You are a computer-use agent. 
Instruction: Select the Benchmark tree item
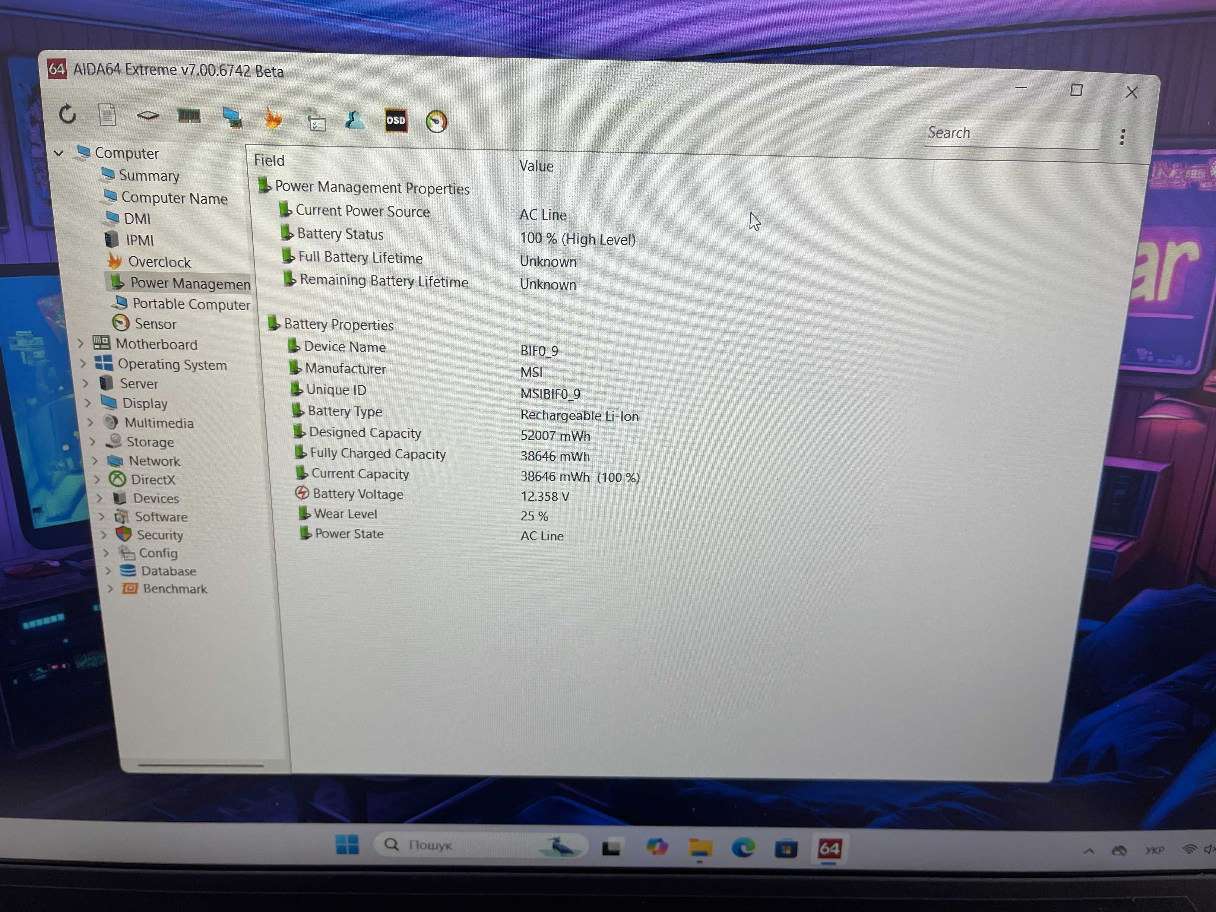tap(164, 589)
